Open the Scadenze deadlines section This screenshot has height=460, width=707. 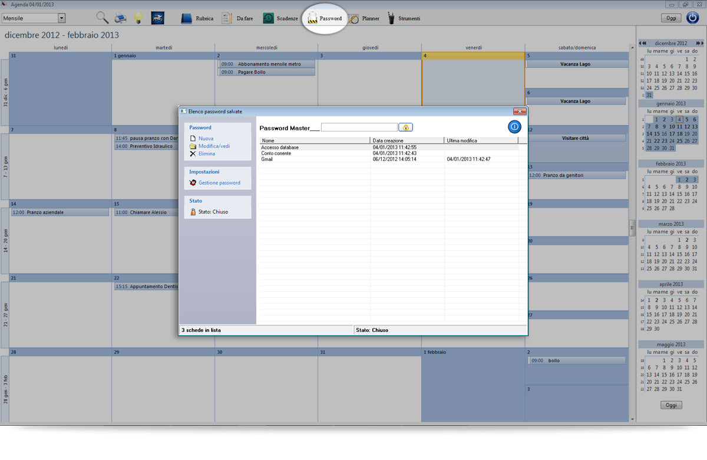point(280,18)
